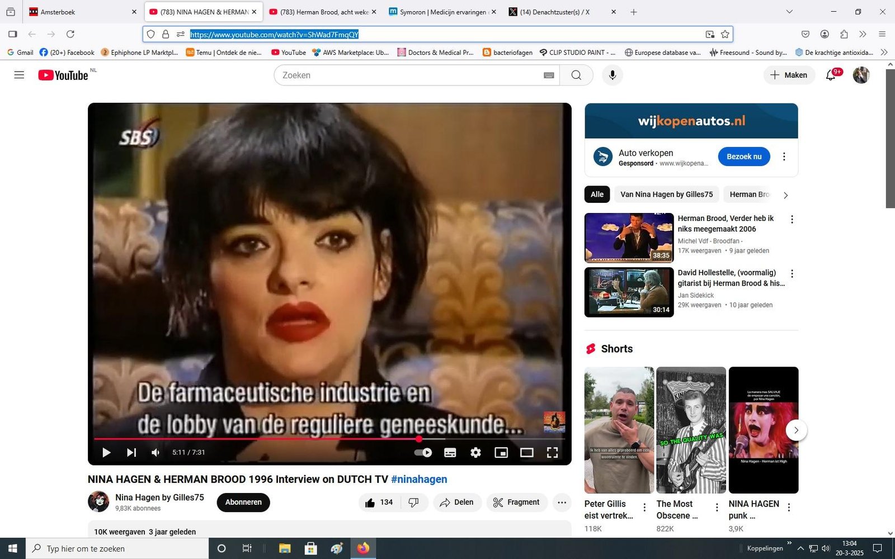Expand more actions menu beside Fragment

562,503
